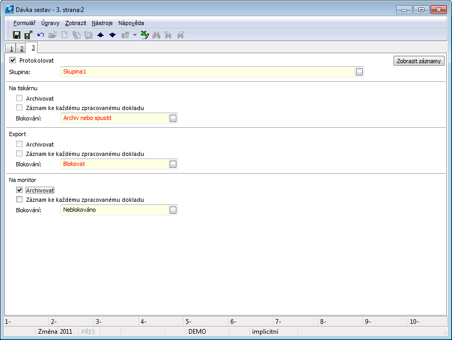This screenshot has height=340, width=452.
Task: Close the Dávka sestav window
Action: pos(438,10)
